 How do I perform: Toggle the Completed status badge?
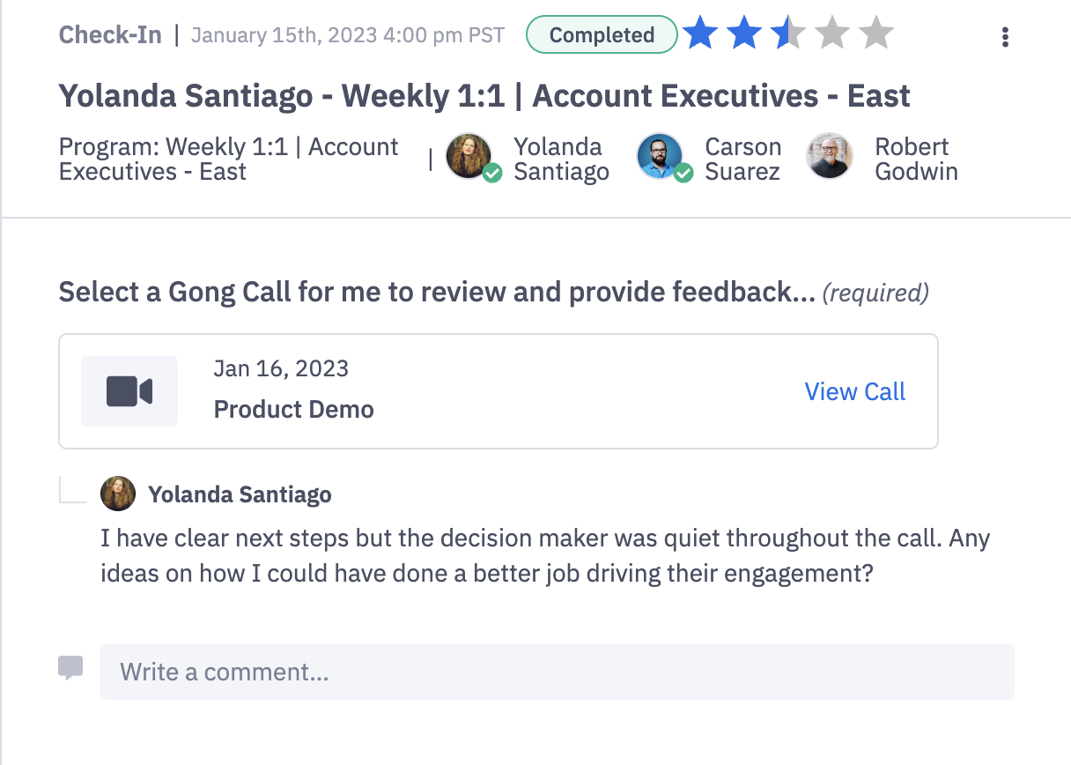click(x=602, y=35)
